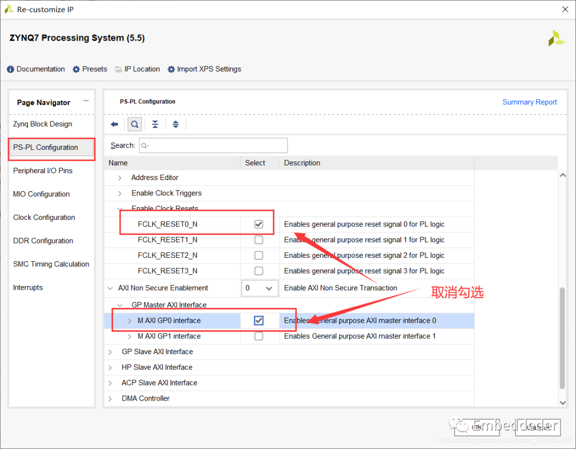The image size is (576, 449).
Task: Go to Zynq Block Design page
Action: 43,124
